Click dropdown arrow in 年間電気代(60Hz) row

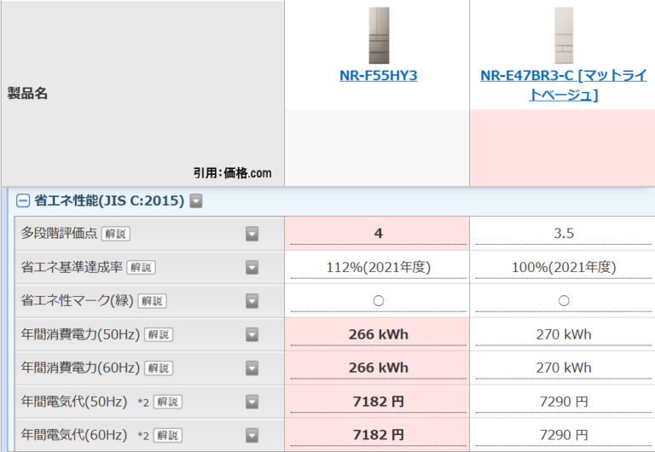point(252,435)
